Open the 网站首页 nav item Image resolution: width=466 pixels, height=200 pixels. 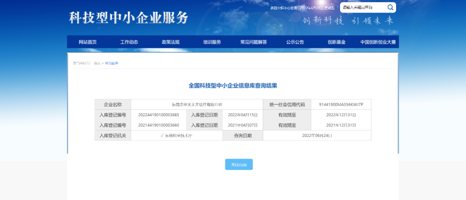(x=88, y=42)
